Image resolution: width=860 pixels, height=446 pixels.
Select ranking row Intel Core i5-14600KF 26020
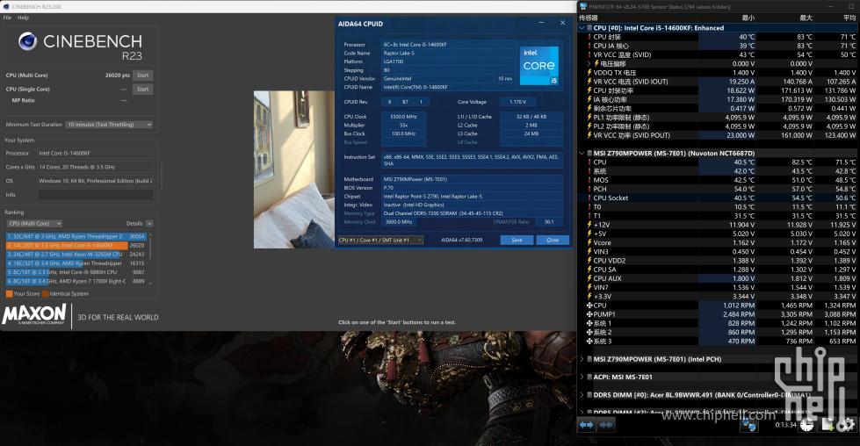point(76,246)
